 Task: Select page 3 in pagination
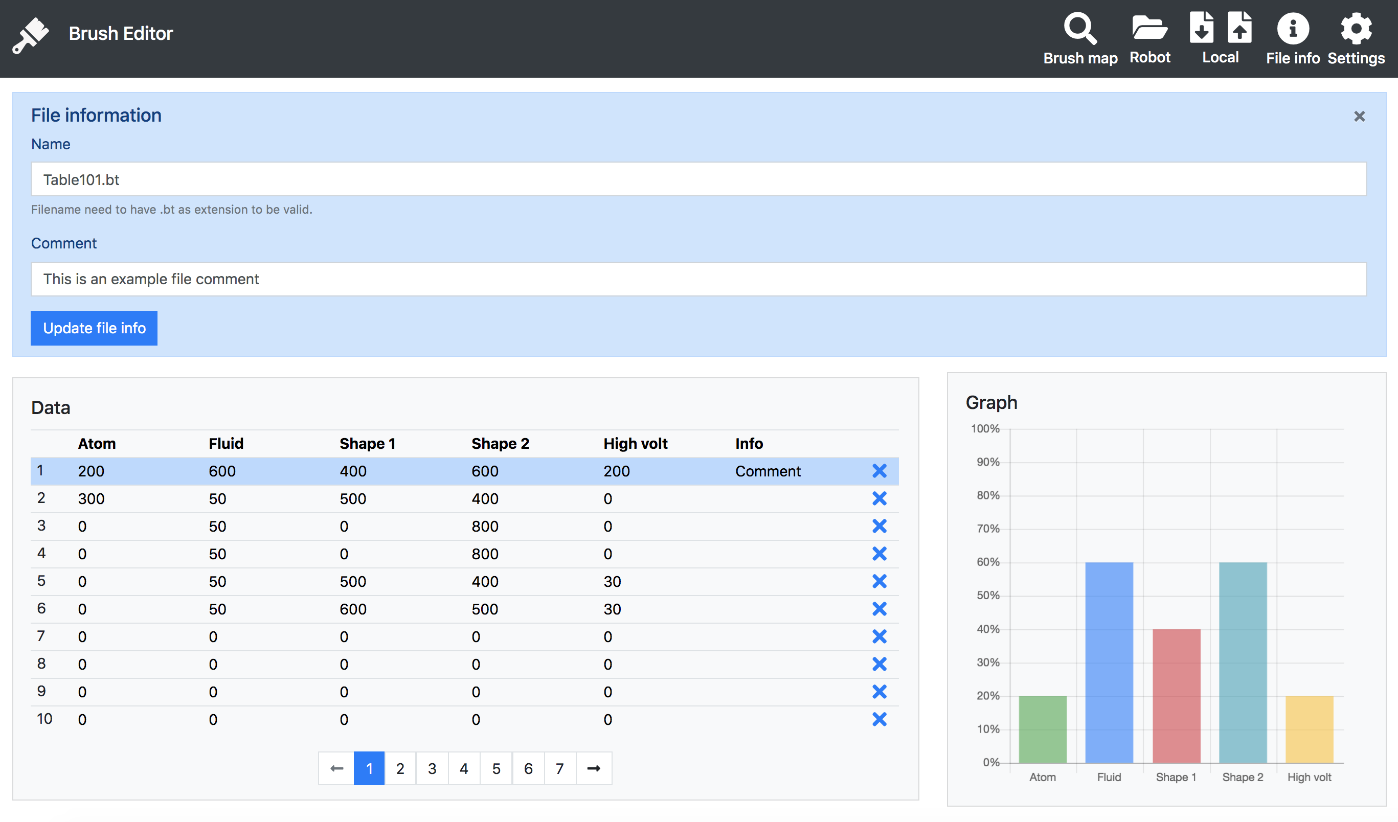pos(432,768)
